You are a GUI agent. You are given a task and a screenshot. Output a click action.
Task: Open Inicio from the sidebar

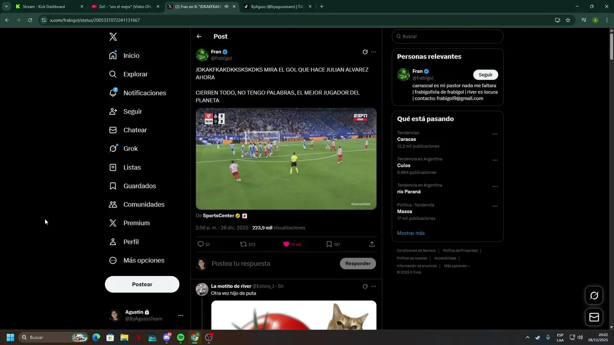124,56
